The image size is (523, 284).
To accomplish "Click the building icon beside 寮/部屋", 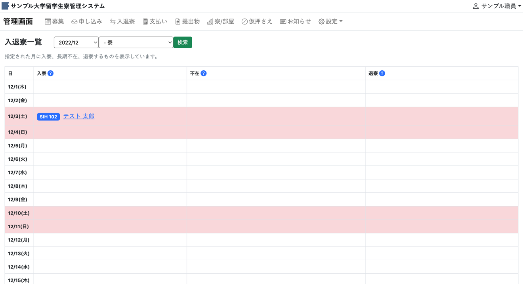I will [210, 22].
